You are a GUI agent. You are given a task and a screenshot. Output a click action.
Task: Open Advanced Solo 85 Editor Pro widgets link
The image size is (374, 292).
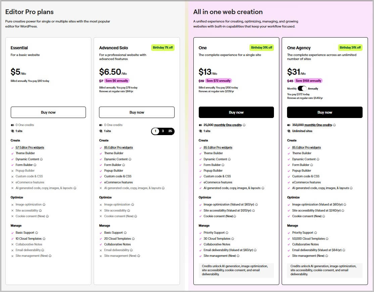point(118,148)
